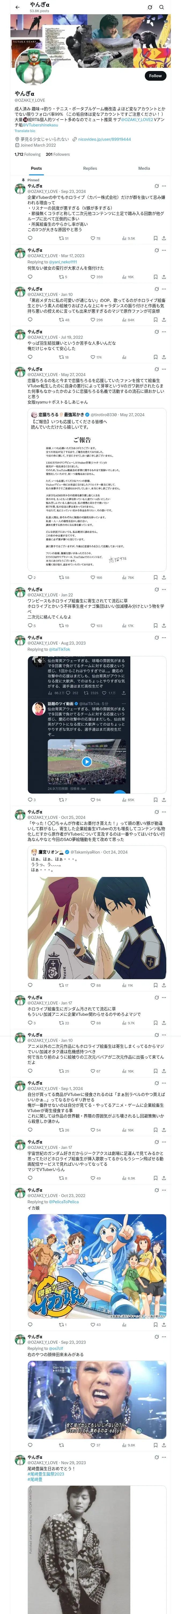Open more menu on the Aug 23, 2023 post

(164, 637)
